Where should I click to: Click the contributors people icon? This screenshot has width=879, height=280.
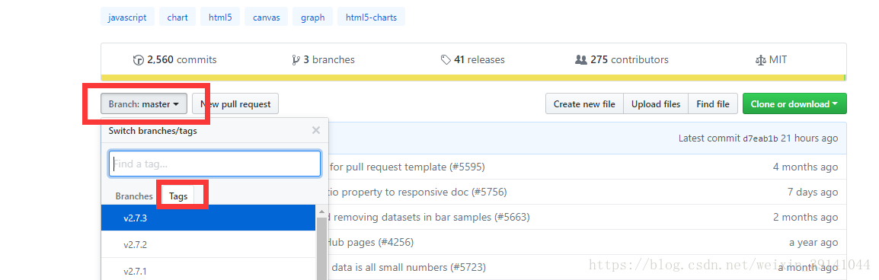580,59
